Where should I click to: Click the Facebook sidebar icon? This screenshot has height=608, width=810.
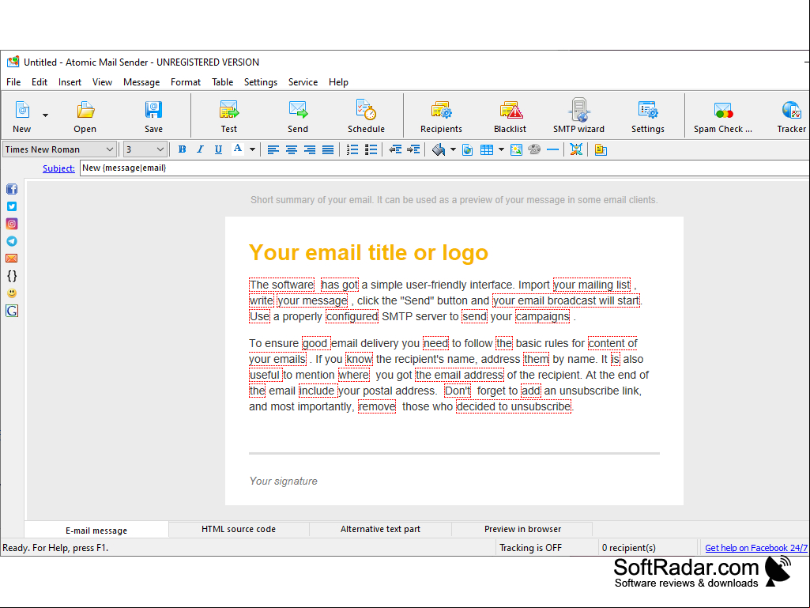click(12, 189)
